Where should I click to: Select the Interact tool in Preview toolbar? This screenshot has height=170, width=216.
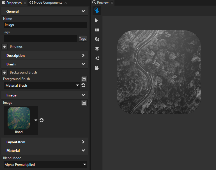pyautogui.click(x=97, y=11)
